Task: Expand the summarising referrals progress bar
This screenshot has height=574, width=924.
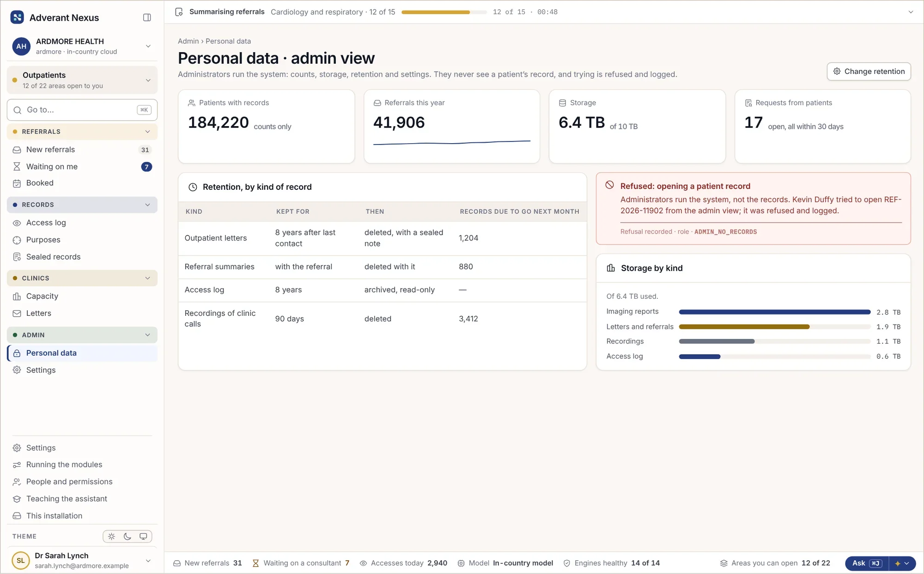Action: [911, 12]
